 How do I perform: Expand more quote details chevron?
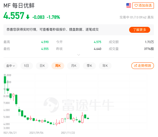tap(79, 55)
